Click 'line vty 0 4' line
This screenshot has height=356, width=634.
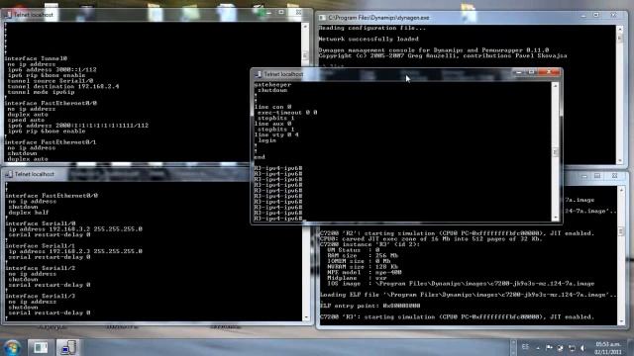[276, 134]
